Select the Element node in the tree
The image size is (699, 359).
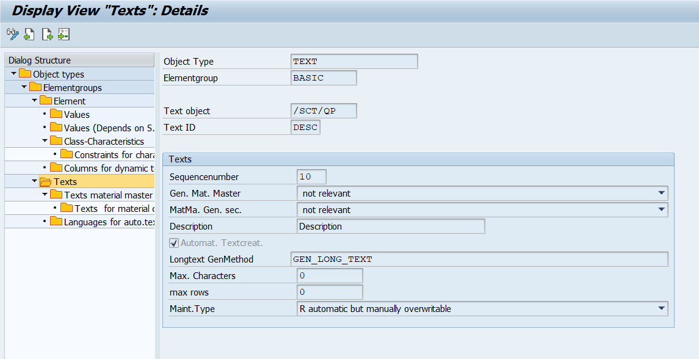pos(69,101)
